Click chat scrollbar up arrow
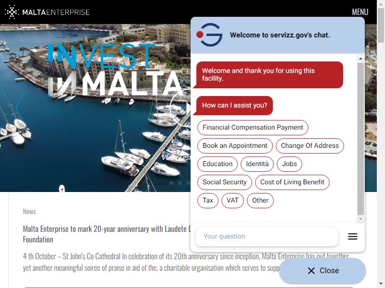Screen dimensions: 385x288 tap(360, 59)
